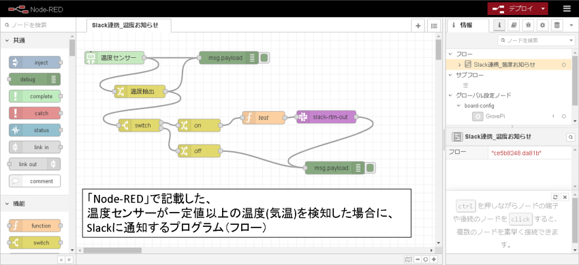Focus the ノードを検索 palette search field
Viewport: 579px width, 265px height.
pyautogui.click(x=37, y=25)
